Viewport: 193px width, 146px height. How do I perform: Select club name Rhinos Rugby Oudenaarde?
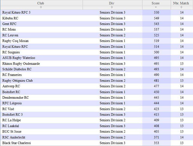tap(21, 64)
